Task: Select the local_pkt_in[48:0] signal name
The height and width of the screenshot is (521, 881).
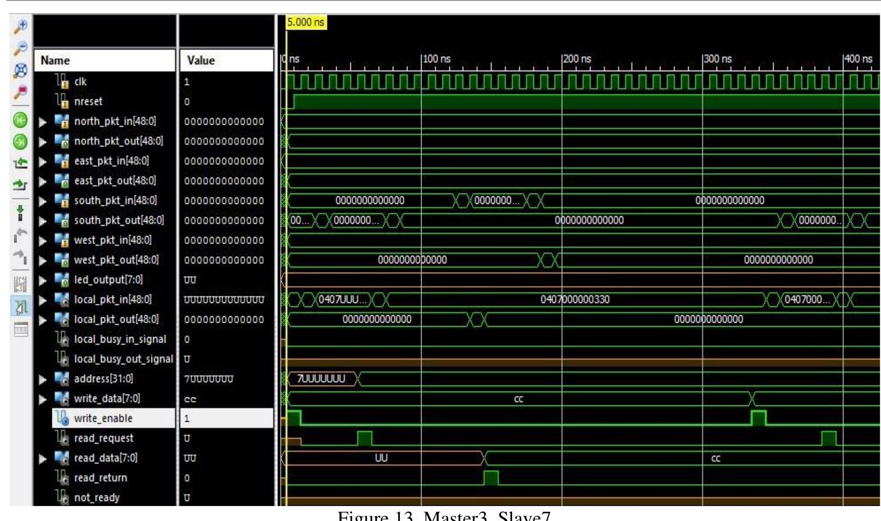Action: click(113, 299)
